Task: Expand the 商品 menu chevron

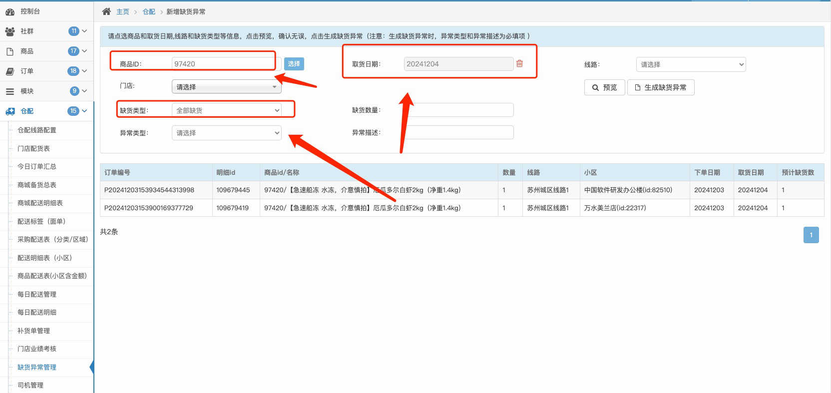Action: (x=84, y=51)
